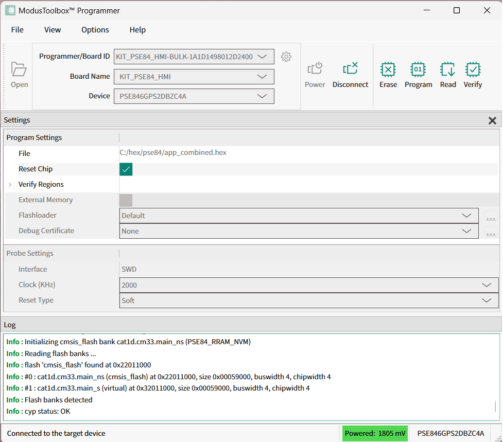
Task: Open the Debug Certificate dropdown
Action: click(x=299, y=231)
